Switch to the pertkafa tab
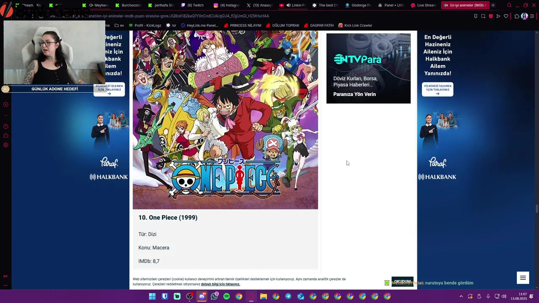 (161, 5)
